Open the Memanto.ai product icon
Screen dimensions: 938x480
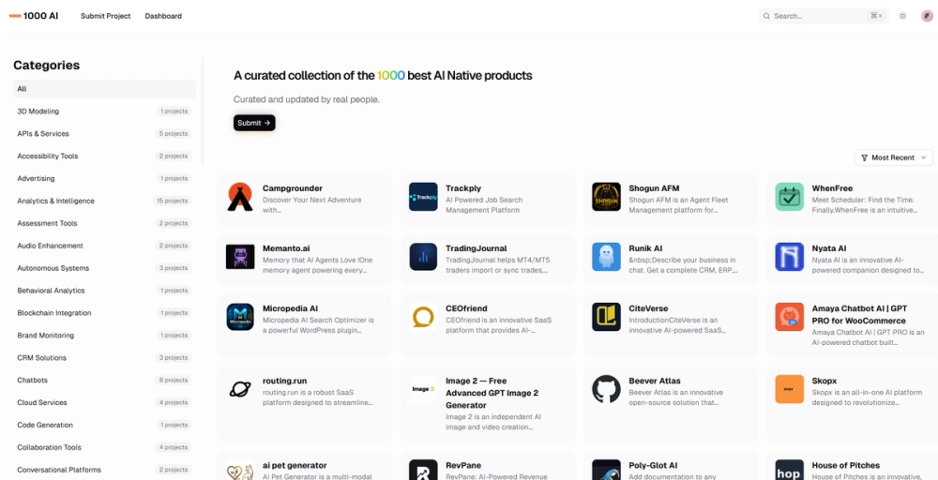(240, 257)
